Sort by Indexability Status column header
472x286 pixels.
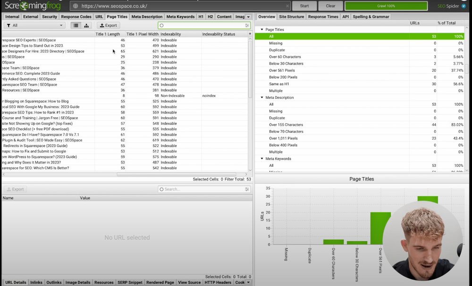[x=224, y=34]
